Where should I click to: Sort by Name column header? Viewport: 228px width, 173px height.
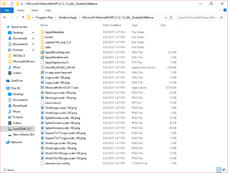click(x=44, y=25)
